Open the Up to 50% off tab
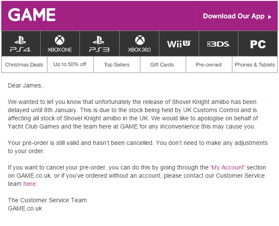The image size is (279, 226). point(70,65)
